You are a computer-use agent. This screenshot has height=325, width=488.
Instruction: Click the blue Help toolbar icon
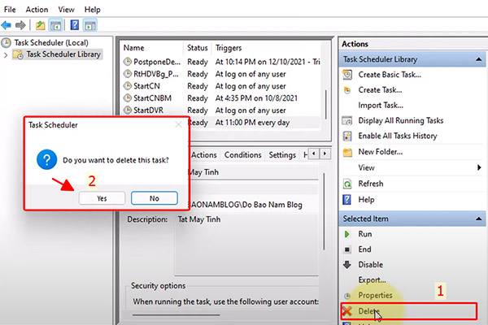pos(74,25)
